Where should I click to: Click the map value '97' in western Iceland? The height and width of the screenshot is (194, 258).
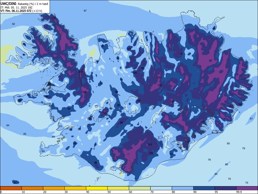(x=50, y=84)
